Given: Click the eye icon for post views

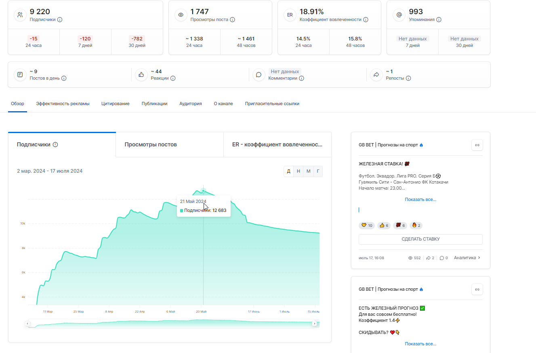Looking at the screenshot, I should coord(181,15).
